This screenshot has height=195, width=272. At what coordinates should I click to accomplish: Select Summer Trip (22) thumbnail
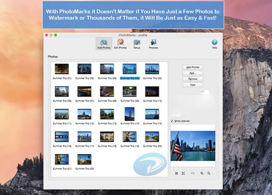pyautogui.click(x=84, y=159)
